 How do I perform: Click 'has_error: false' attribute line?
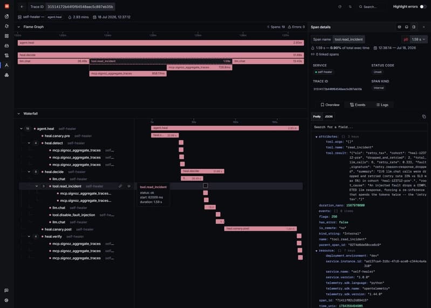(333, 222)
